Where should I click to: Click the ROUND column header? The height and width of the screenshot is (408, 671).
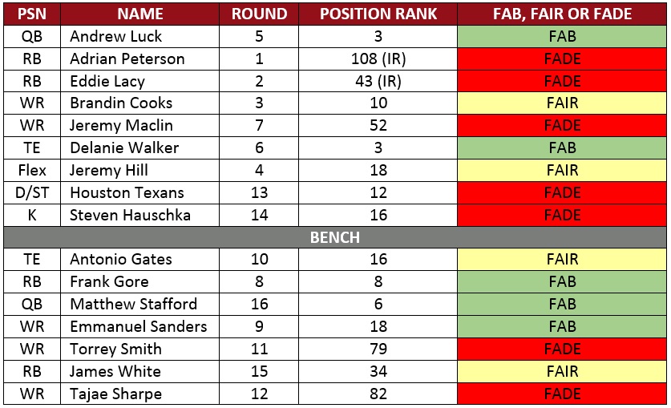click(x=259, y=14)
